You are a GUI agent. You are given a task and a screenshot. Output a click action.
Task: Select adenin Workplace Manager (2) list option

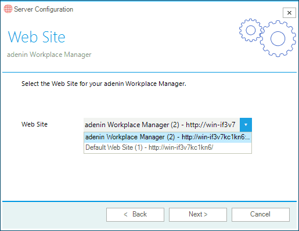[x=168, y=137]
